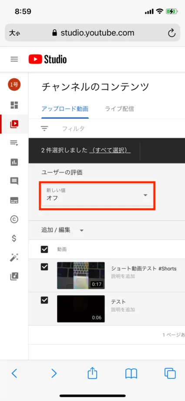This screenshot has height=401, width=185.
Task: Tap the Safari reload icon
Action: (x=172, y=33)
